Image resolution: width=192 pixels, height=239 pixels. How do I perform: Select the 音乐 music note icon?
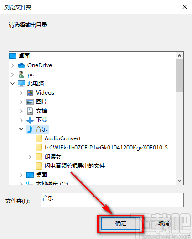pos(30,129)
